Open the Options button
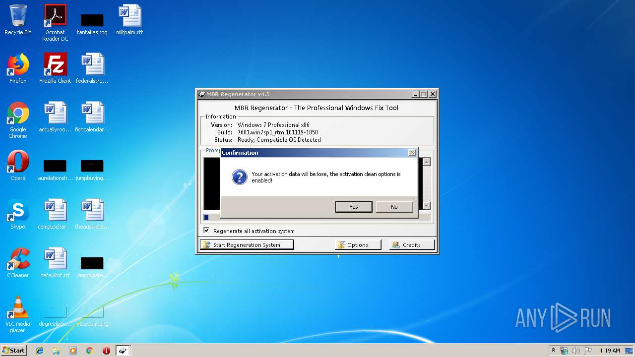 point(358,245)
